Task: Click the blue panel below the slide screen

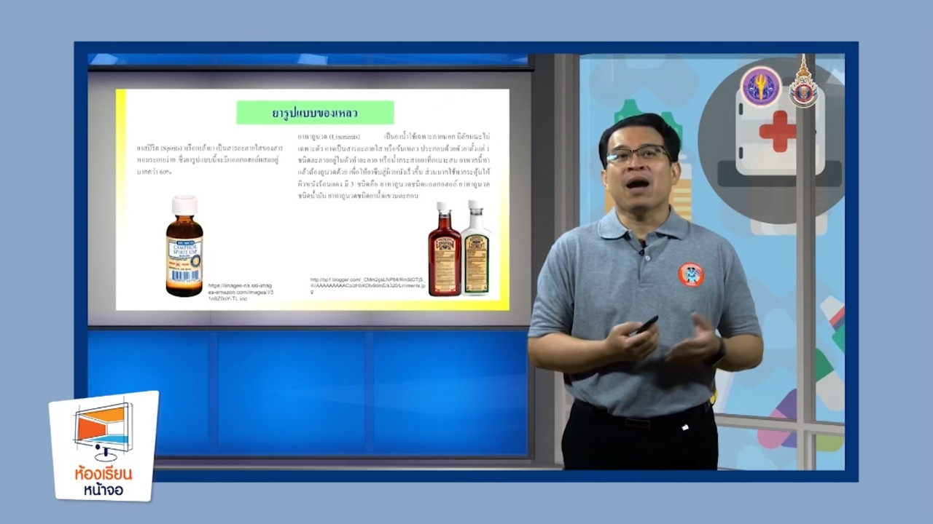Action: pos(306,393)
